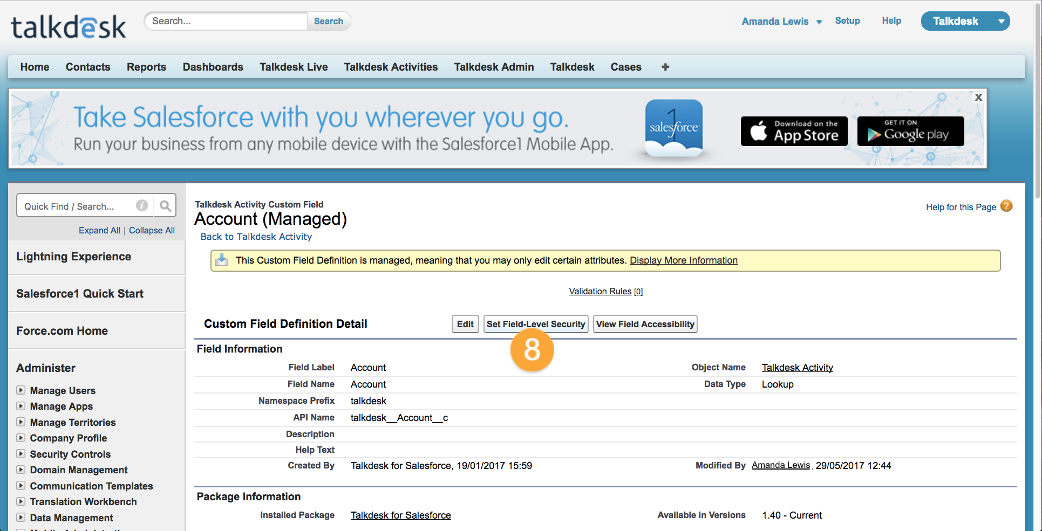Open the Contacts tab
Screen dimensions: 1042x531
[88, 67]
